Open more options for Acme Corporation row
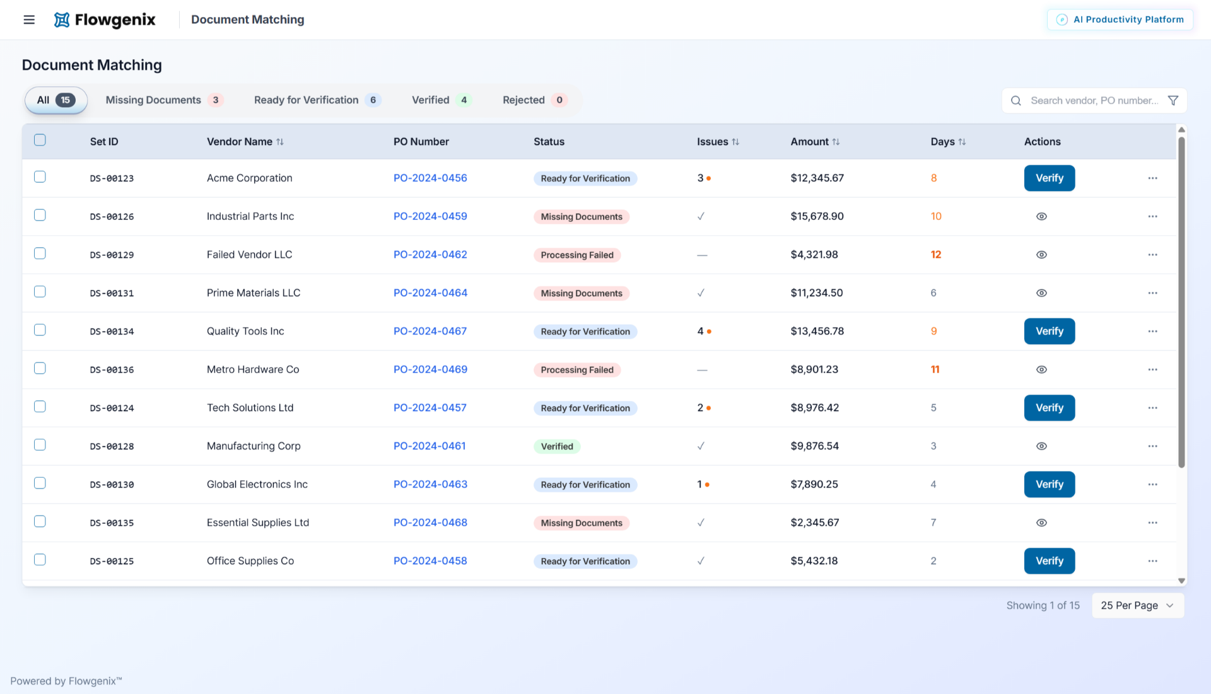Image resolution: width=1211 pixels, height=694 pixels. tap(1153, 178)
